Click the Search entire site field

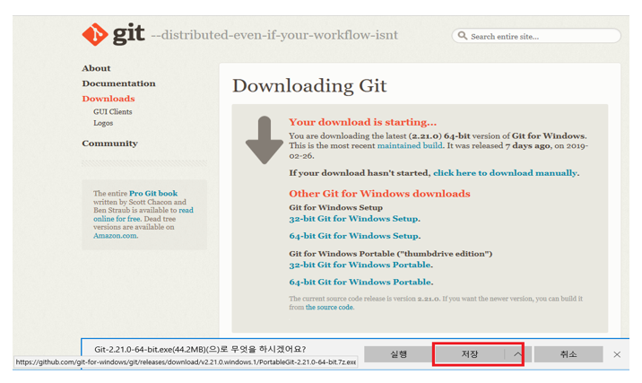536,36
